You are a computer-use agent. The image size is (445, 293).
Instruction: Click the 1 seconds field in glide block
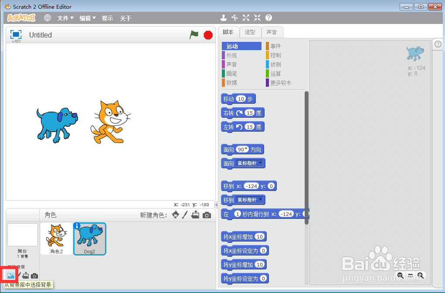point(238,214)
